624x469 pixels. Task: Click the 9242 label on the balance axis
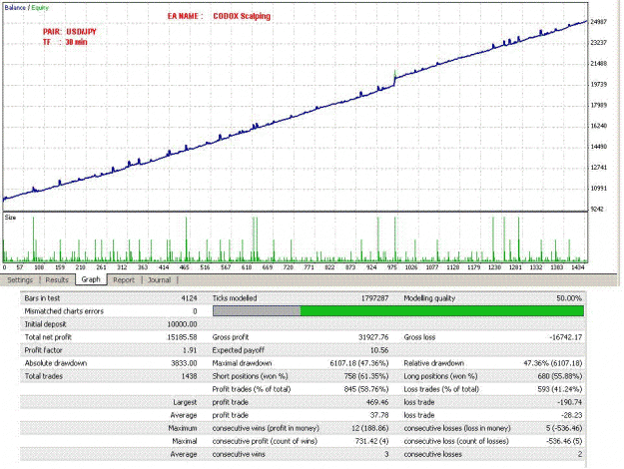coord(597,209)
